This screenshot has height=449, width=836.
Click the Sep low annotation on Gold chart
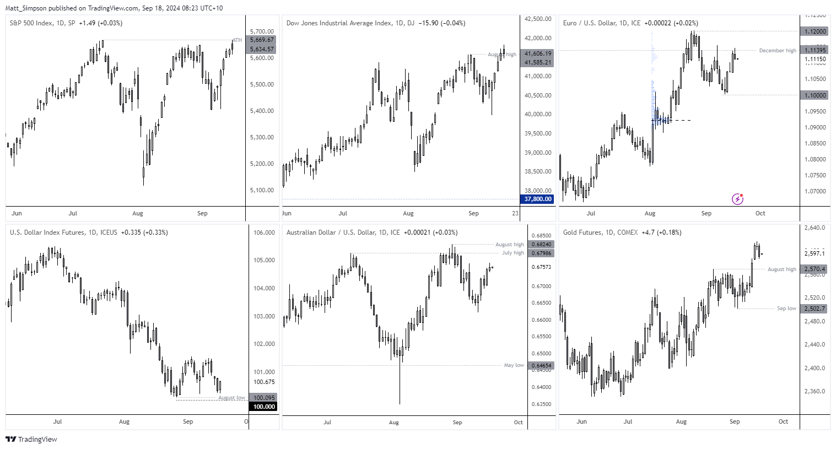click(786, 309)
